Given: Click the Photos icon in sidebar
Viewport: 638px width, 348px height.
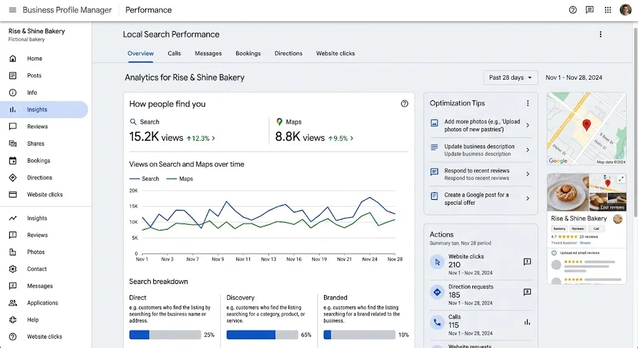Looking at the screenshot, I should tap(12, 252).
